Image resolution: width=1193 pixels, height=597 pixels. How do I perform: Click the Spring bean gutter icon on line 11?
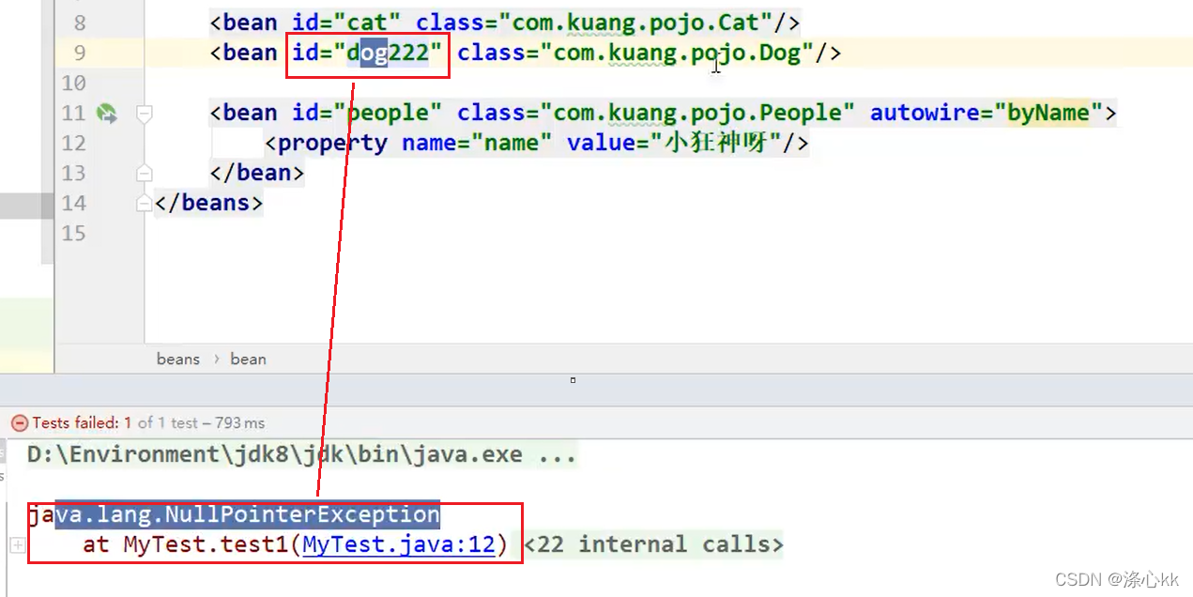point(107,115)
